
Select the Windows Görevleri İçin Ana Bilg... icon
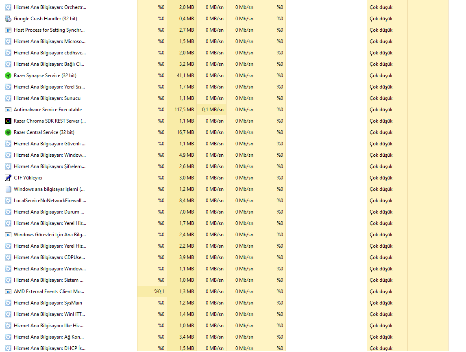click(8, 235)
